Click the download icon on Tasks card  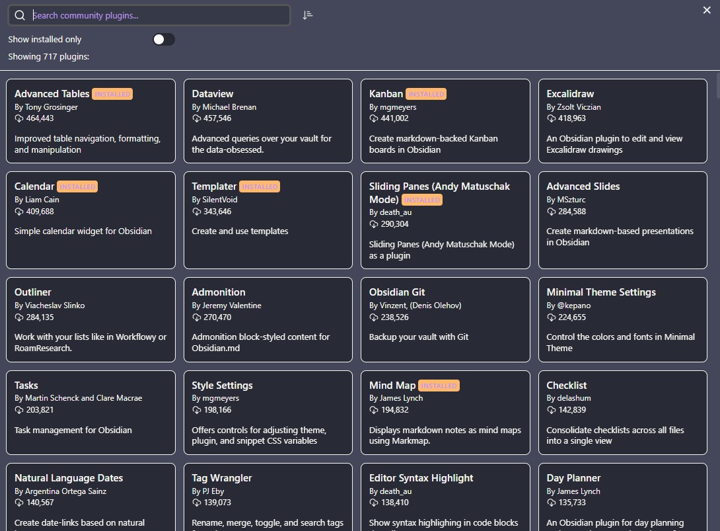[x=19, y=410]
